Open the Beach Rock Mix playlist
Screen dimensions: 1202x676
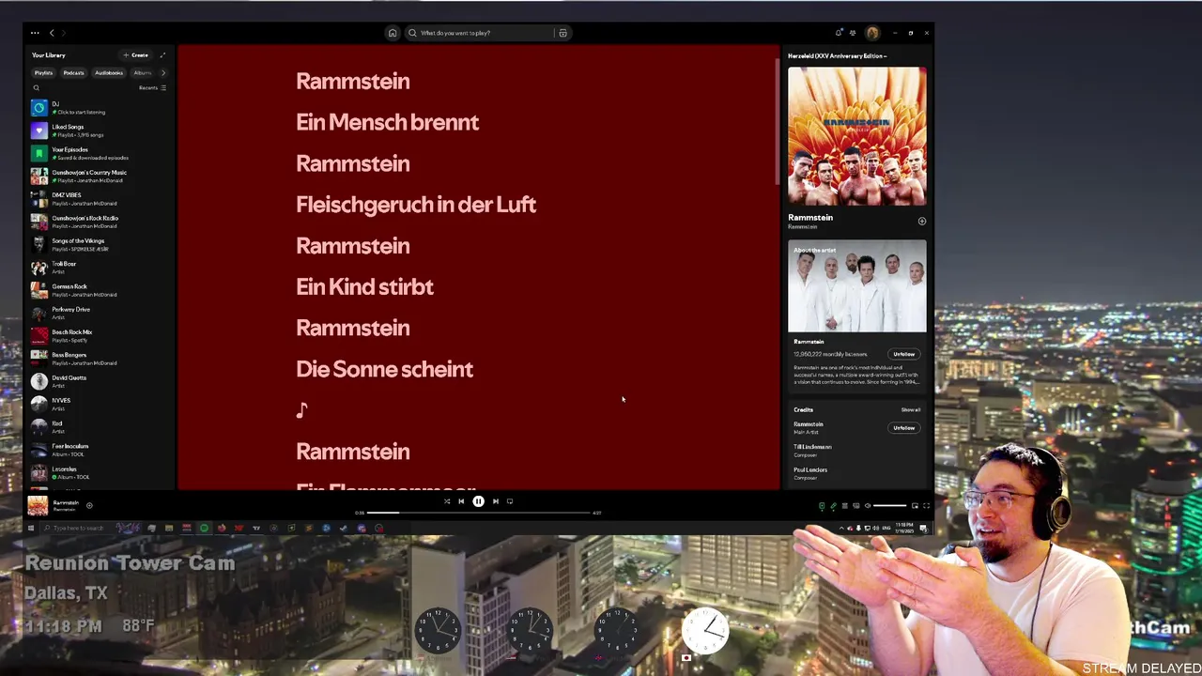[100, 336]
